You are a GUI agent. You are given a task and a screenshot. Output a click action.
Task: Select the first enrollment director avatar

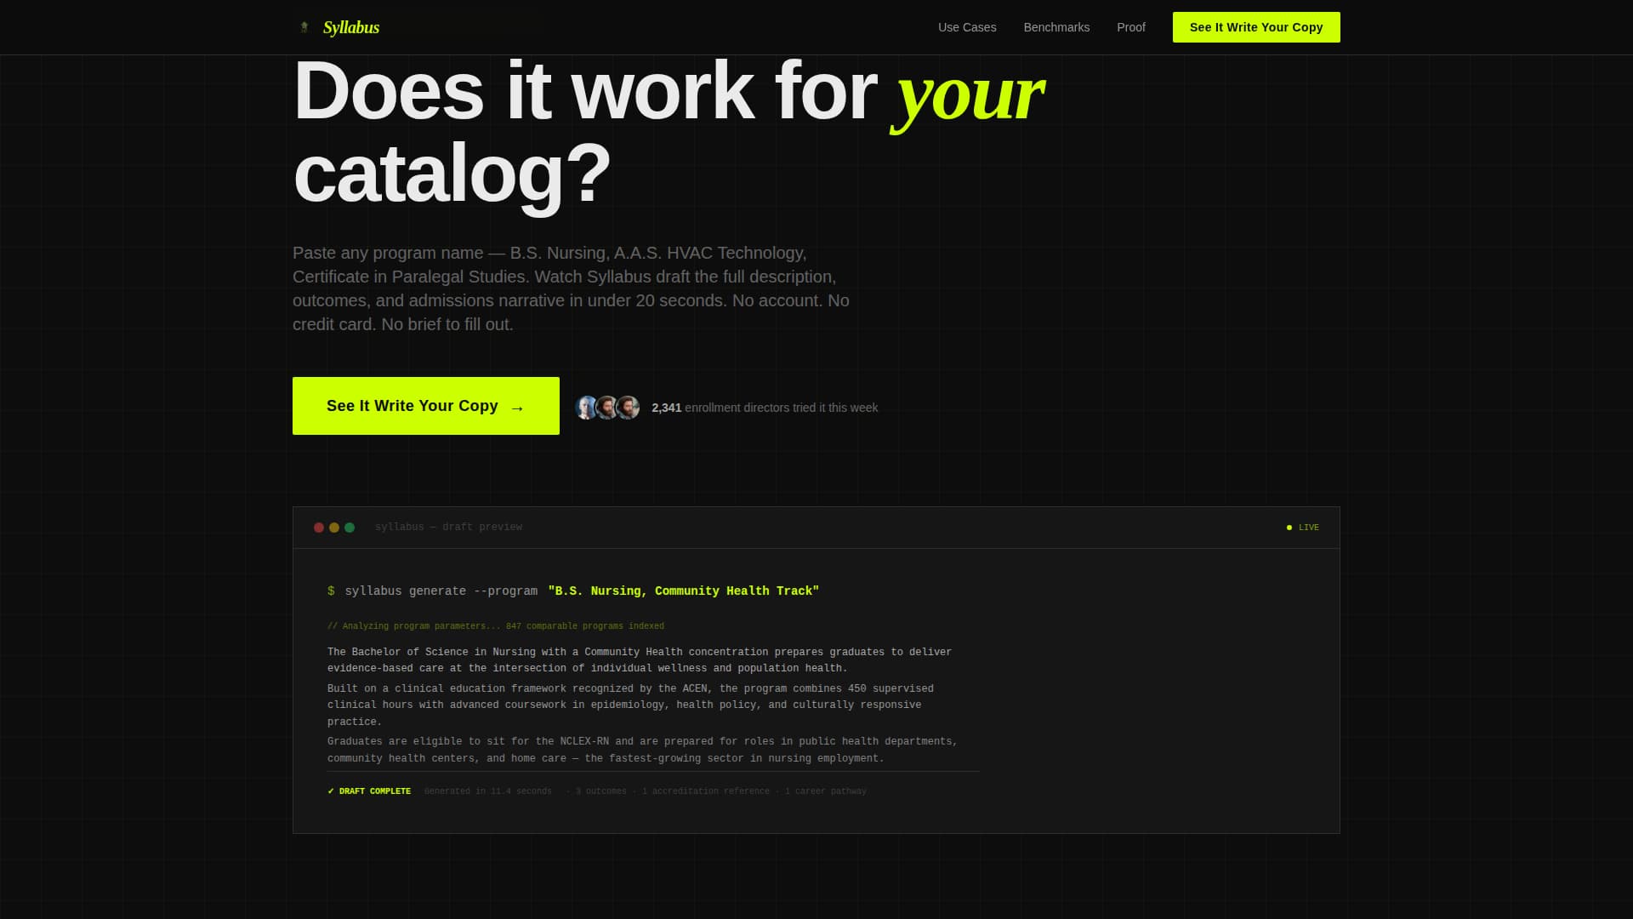pyautogui.click(x=586, y=408)
